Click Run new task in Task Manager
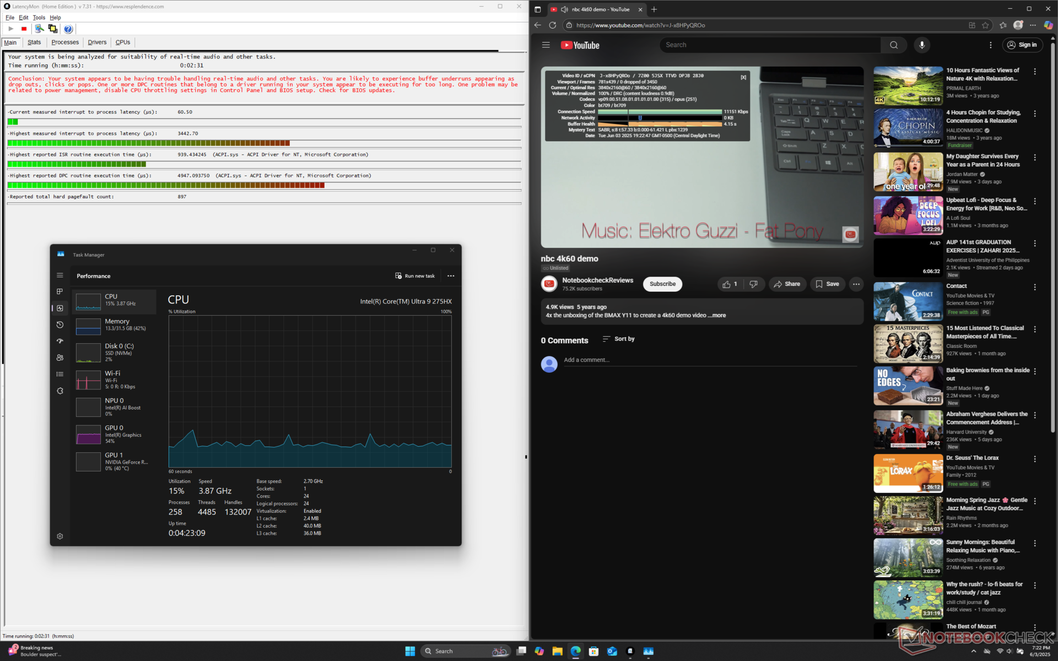This screenshot has height=661, width=1058. (x=415, y=276)
